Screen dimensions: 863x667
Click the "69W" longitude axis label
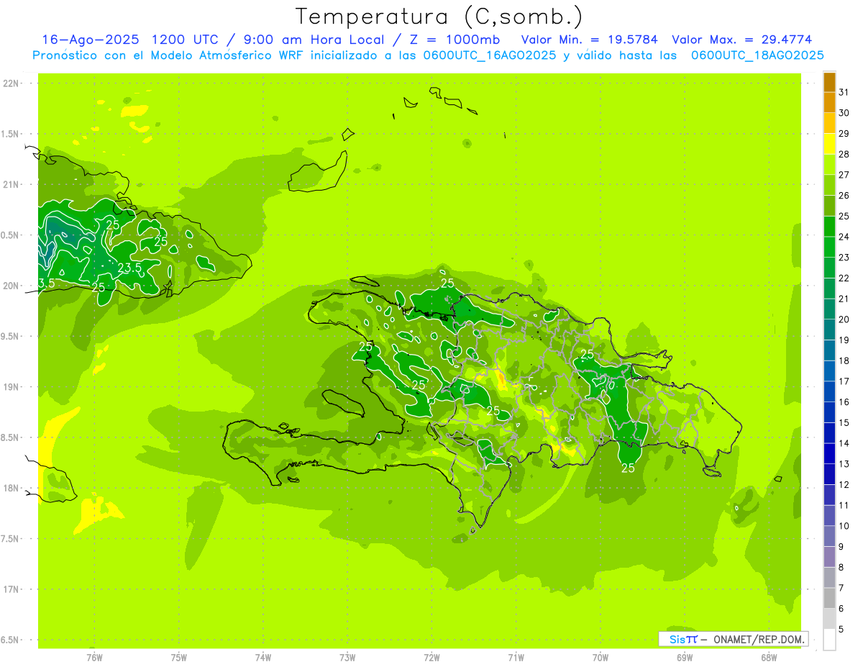pyautogui.click(x=684, y=658)
